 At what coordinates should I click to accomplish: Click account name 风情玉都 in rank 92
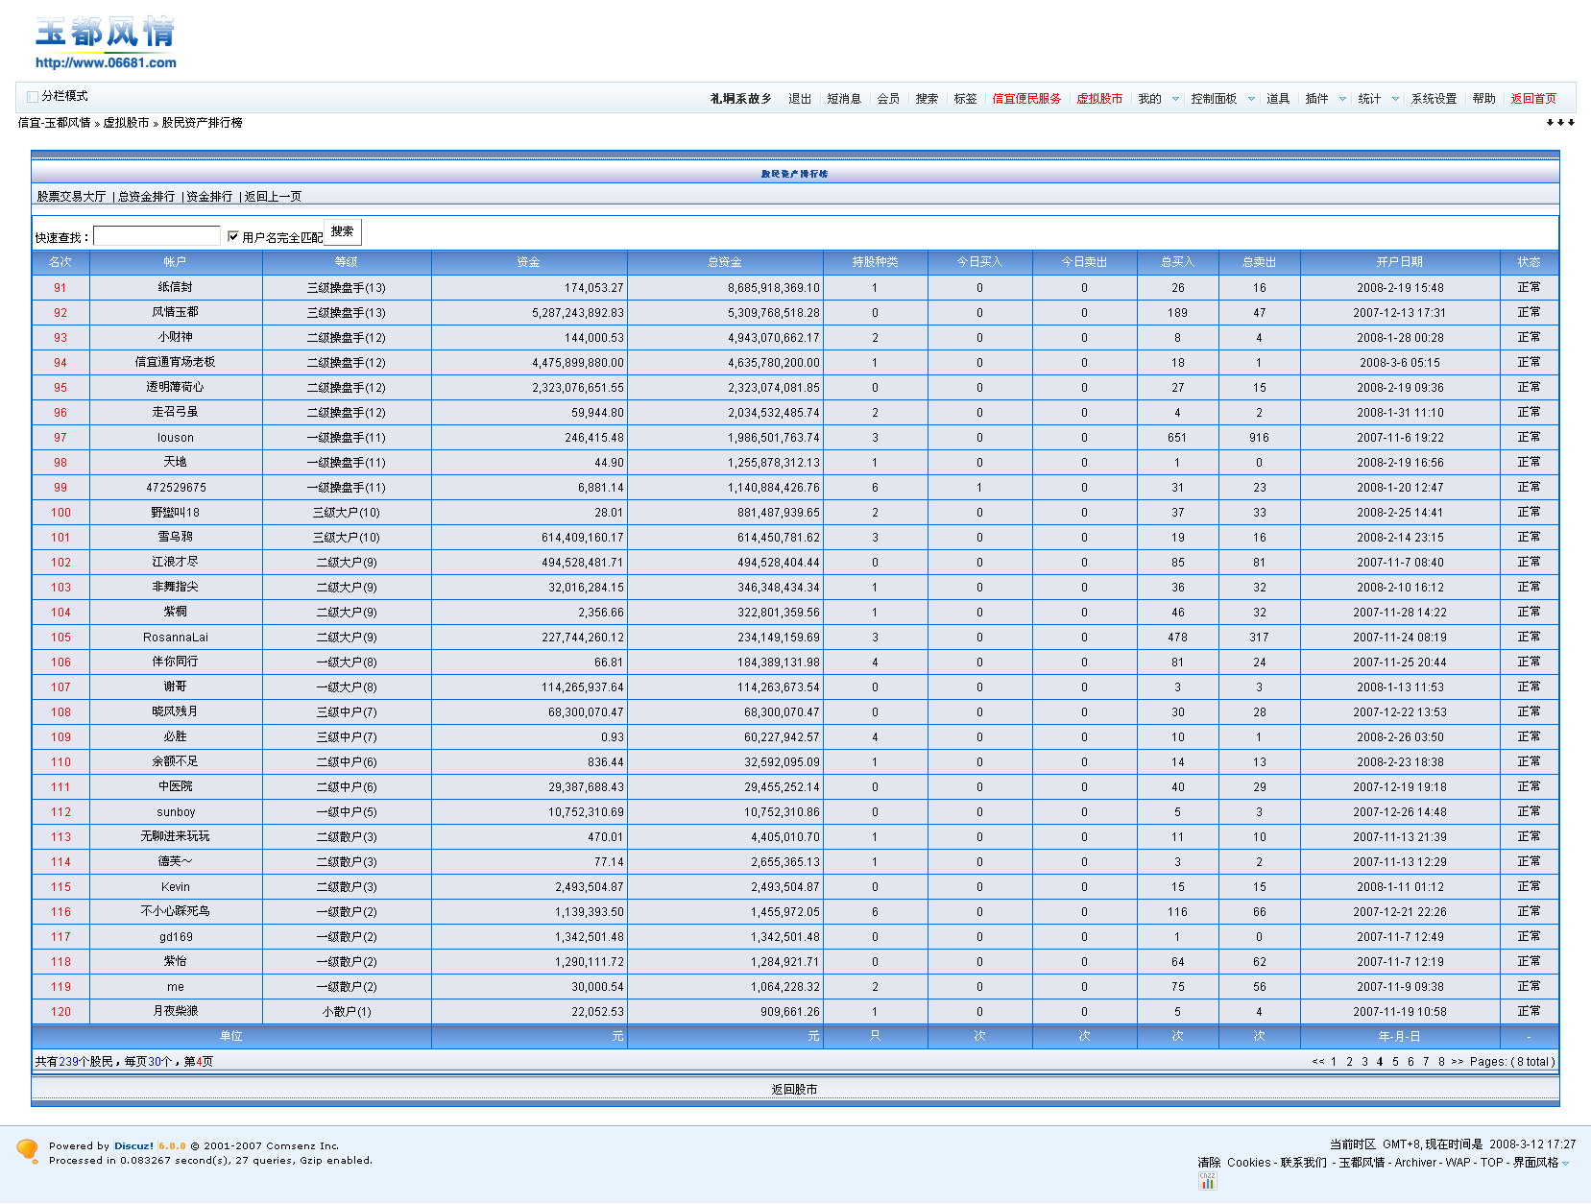pyautogui.click(x=175, y=312)
